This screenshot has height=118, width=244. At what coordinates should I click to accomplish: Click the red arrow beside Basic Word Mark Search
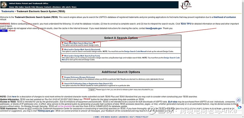click(63, 43)
